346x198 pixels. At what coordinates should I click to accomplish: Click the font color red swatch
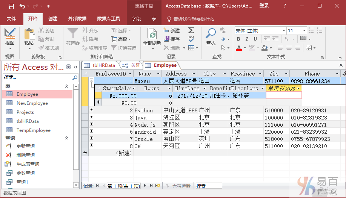point(238,48)
